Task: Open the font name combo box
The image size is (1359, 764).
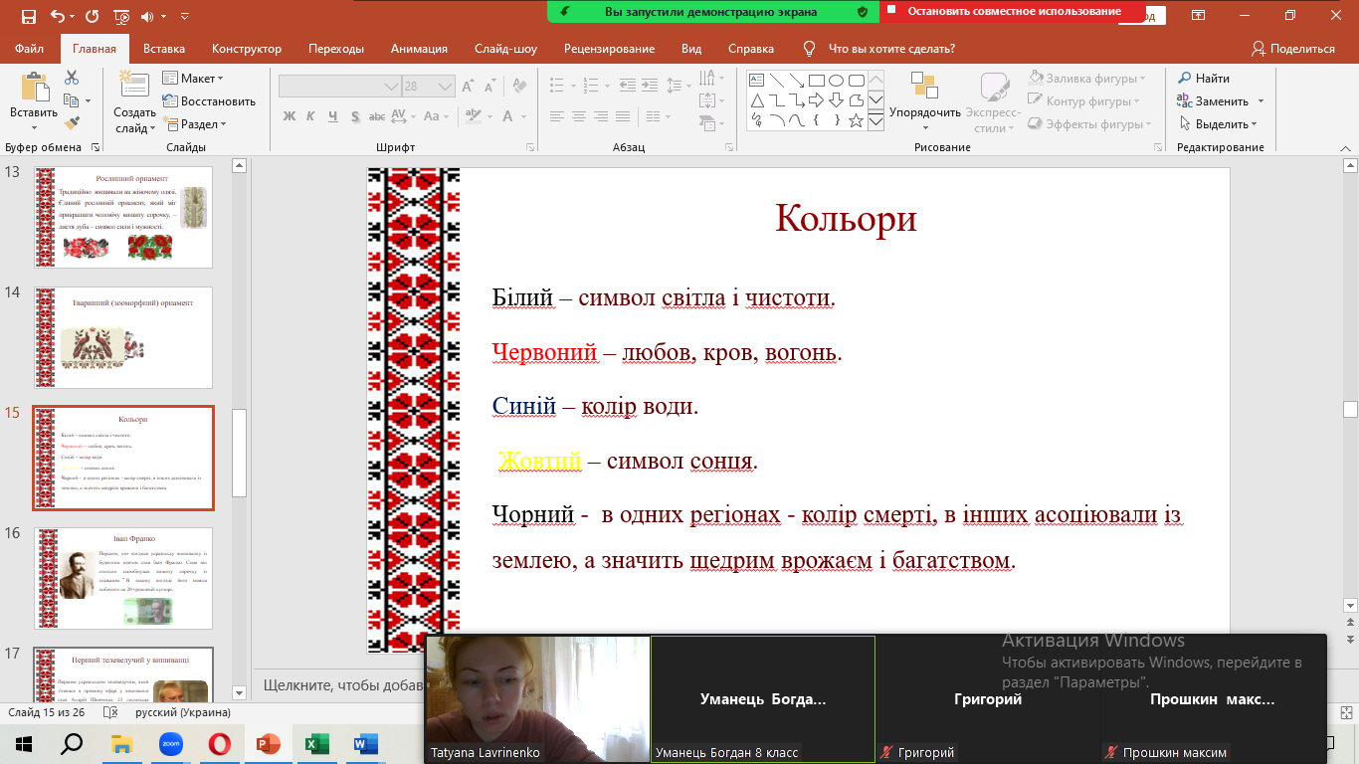Action: pos(339,87)
